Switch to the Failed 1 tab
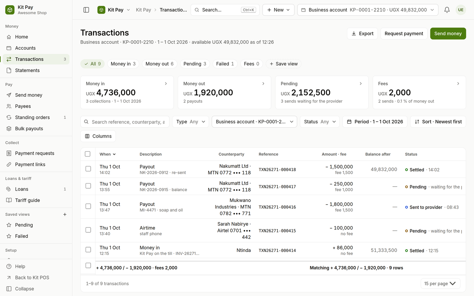The width and height of the screenshot is (474, 296). [225, 64]
